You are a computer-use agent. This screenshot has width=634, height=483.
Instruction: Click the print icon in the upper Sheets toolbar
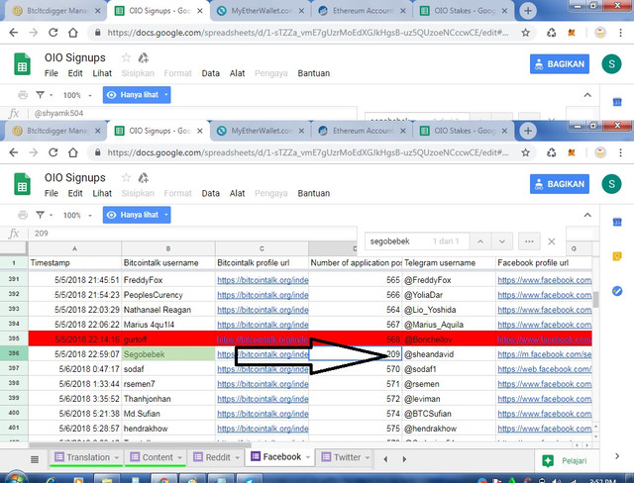click(23, 95)
